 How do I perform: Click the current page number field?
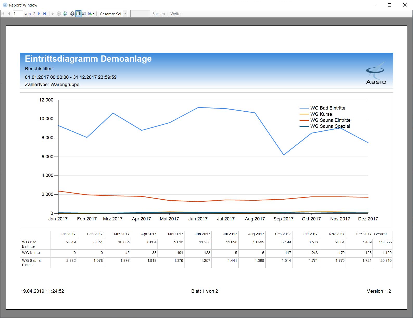(x=18, y=14)
